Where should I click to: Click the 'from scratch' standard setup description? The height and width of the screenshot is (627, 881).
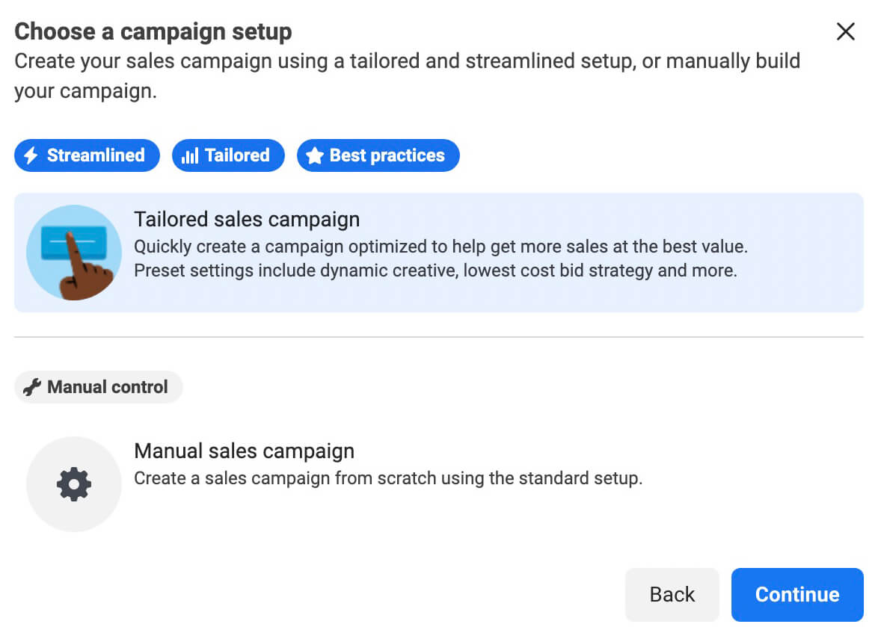(x=387, y=478)
